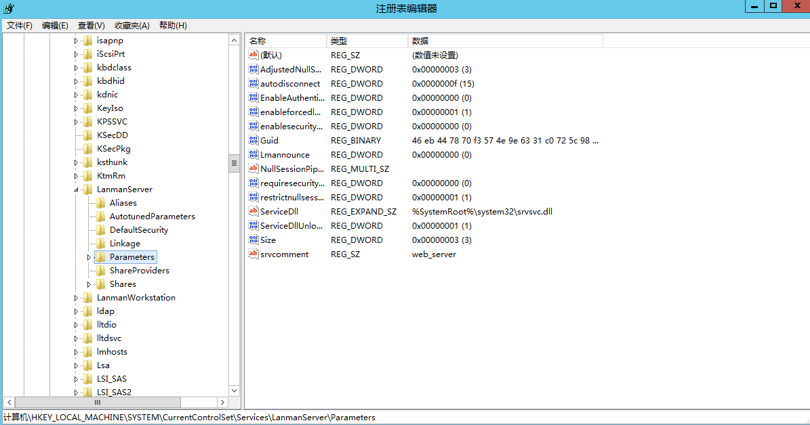
Task: Click the ShareProviders folder icon
Action: coord(101,270)
